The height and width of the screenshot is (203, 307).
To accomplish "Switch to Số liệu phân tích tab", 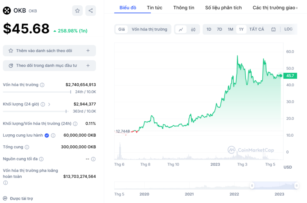I will point(223,7).
